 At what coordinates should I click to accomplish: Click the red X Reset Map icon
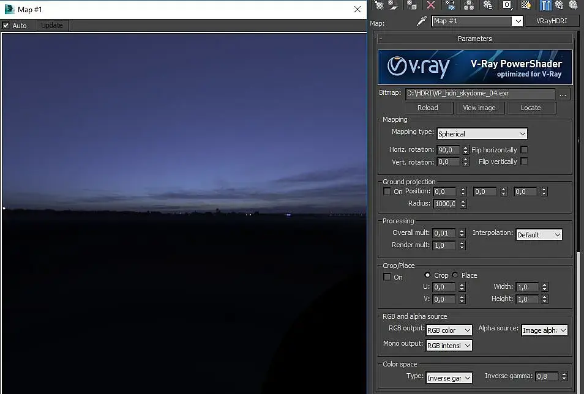(431, 5)
